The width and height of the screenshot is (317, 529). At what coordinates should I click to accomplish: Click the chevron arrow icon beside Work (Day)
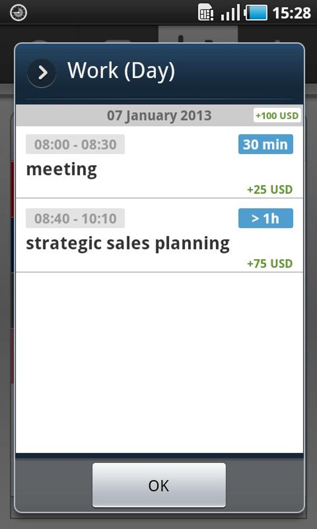pos(42,73)
